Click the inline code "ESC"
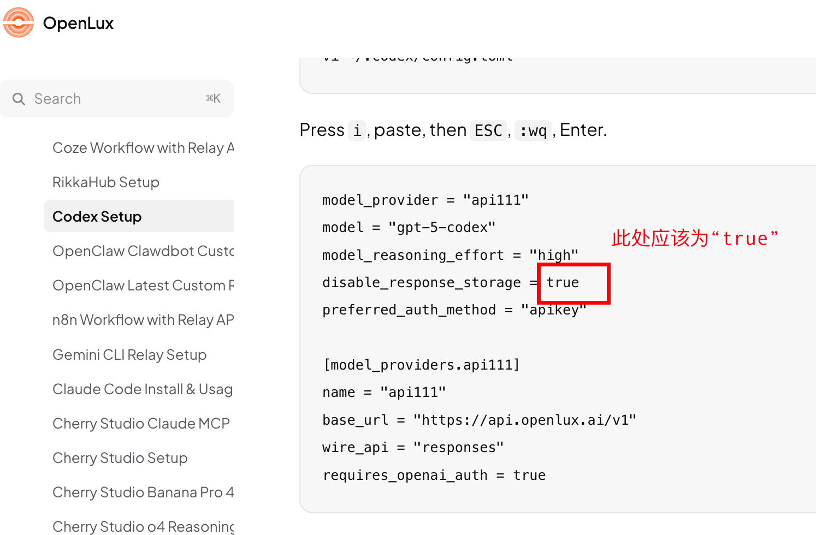This screenshot has width=816, height=535. [x=488, y=130]
